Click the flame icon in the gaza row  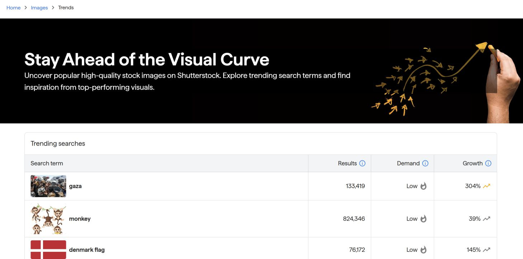tap(424, 186)
